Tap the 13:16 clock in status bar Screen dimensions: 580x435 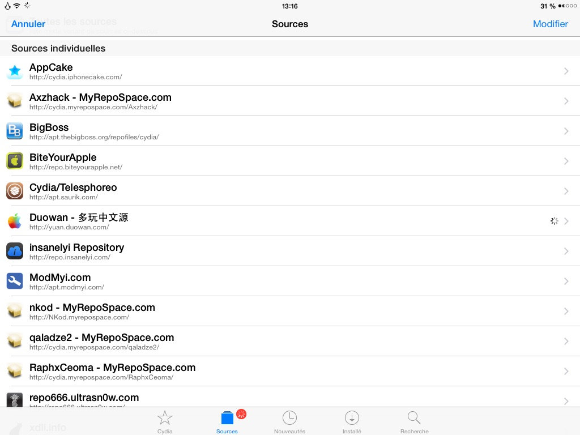click(289, 6)
